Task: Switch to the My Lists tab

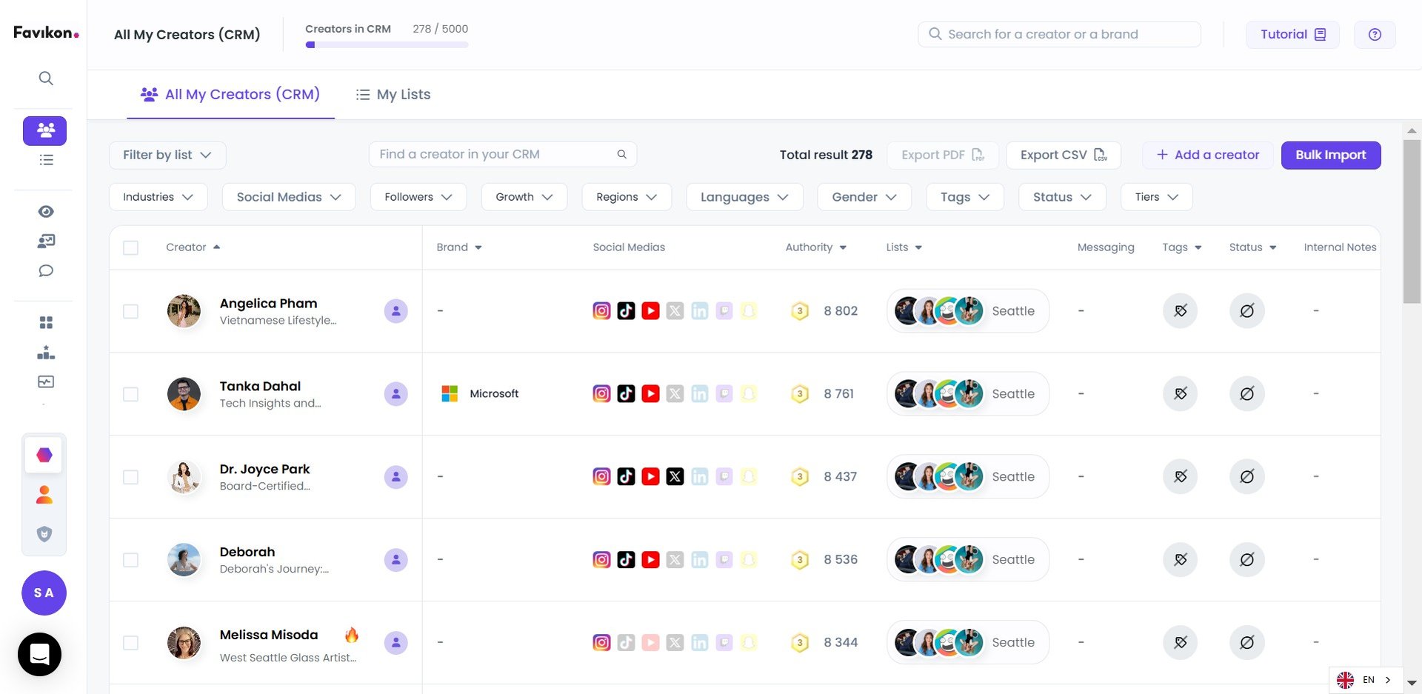Action: [393, 95]
